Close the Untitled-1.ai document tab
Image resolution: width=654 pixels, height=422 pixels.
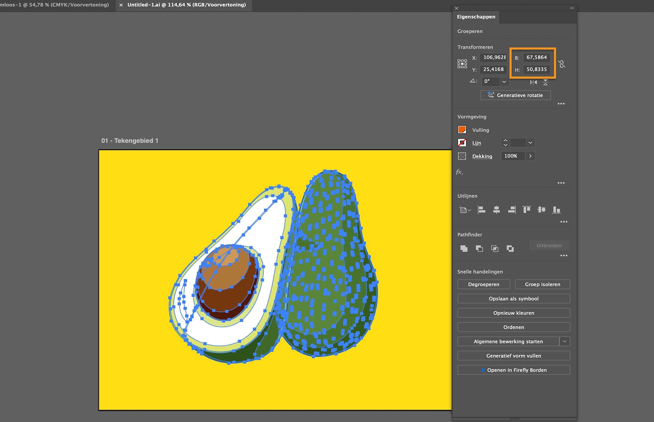(121, 5)
